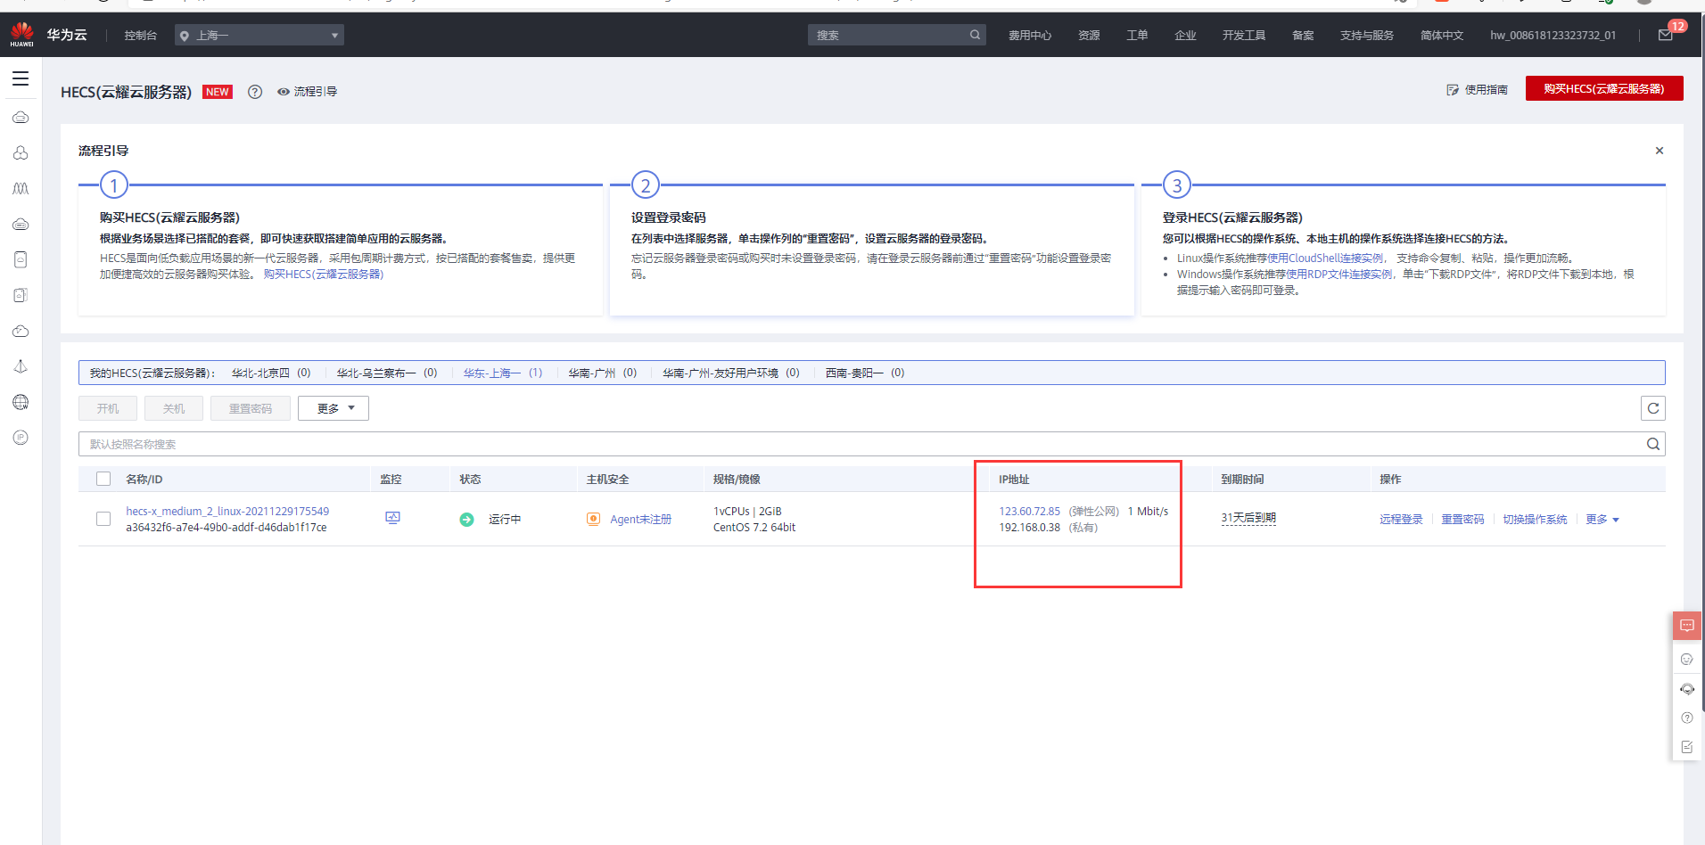Image resolution: width=1705 pixels, height=845 pixels.
Task: Click 31天后到期 expiry text
Action: click(1248, 518)
